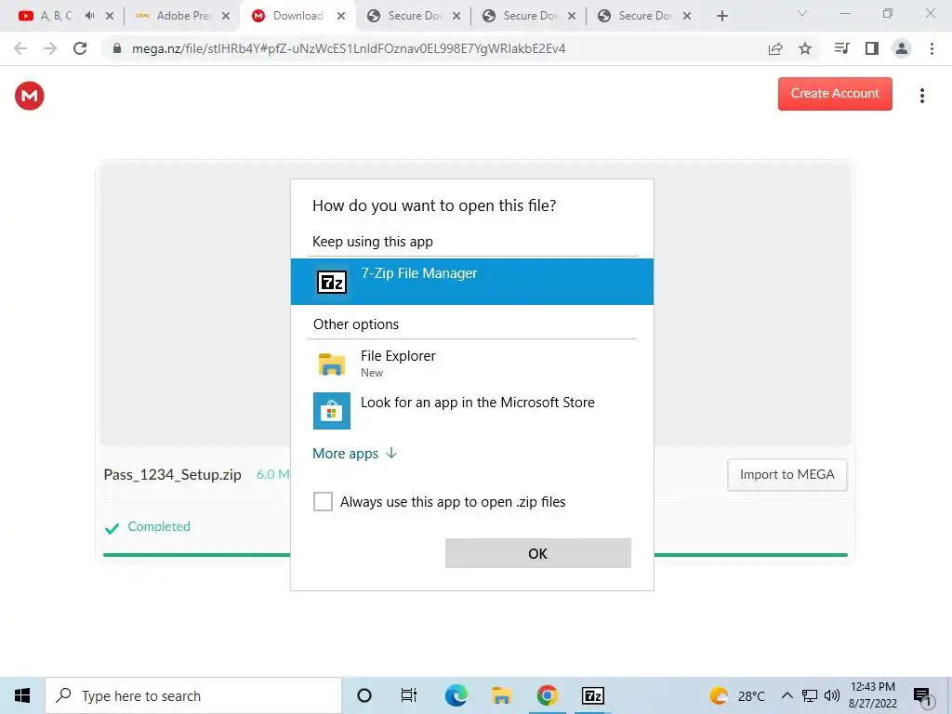This screenshot has height=714, width=952.
Task: Click the Pass_1234_Setup.zip file name
Action: [172, 475]
